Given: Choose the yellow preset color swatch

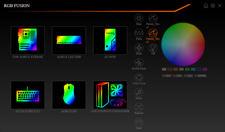Looking at the screenshot, I should [182, 69].
